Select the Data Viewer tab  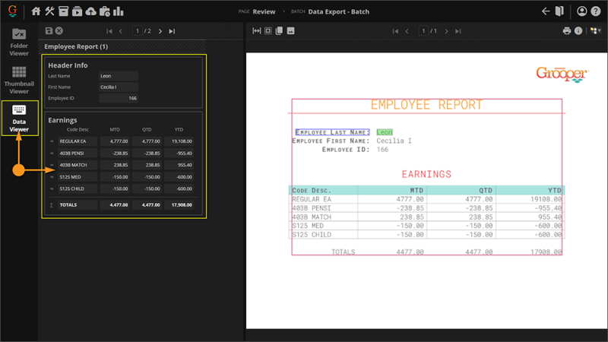(19, 119)
